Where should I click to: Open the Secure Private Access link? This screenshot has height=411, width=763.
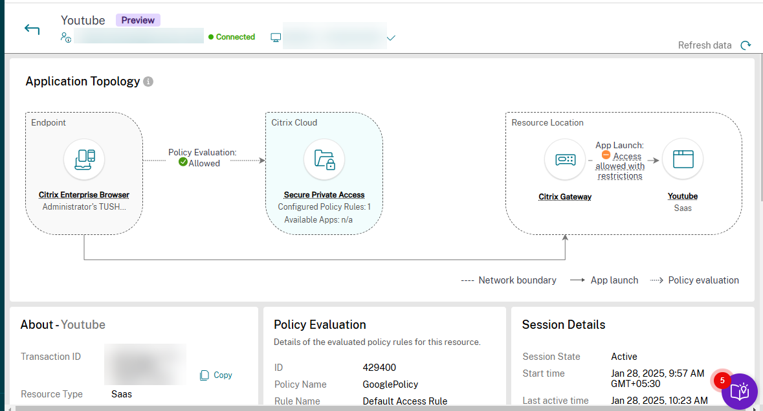click(324, 195)
